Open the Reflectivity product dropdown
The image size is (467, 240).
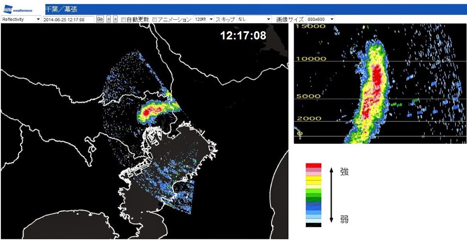21,19
